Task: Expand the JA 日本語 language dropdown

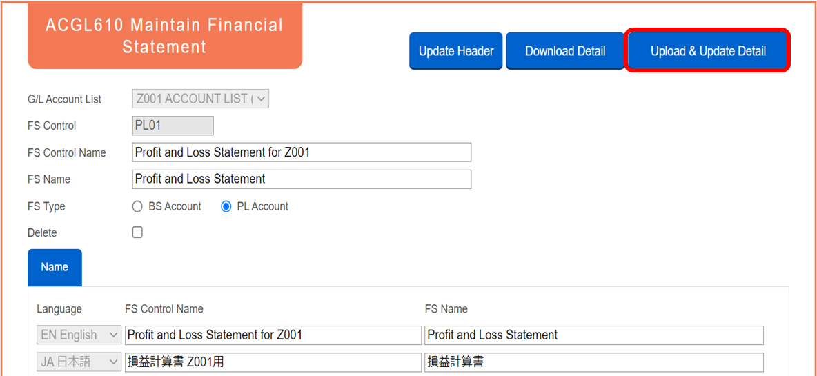Action: (x=79, y=362)
